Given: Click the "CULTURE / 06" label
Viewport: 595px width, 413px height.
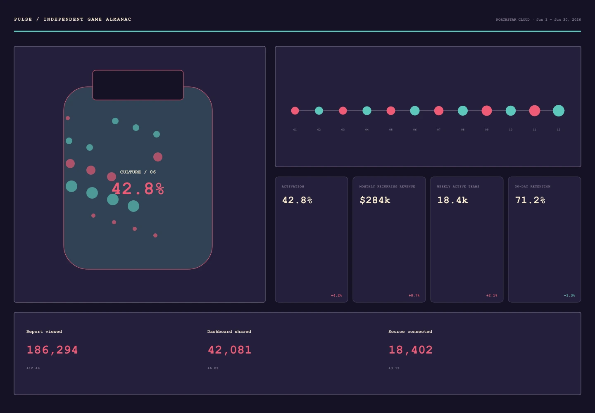Looking at the screenshot, I should (x=138, y=172).
